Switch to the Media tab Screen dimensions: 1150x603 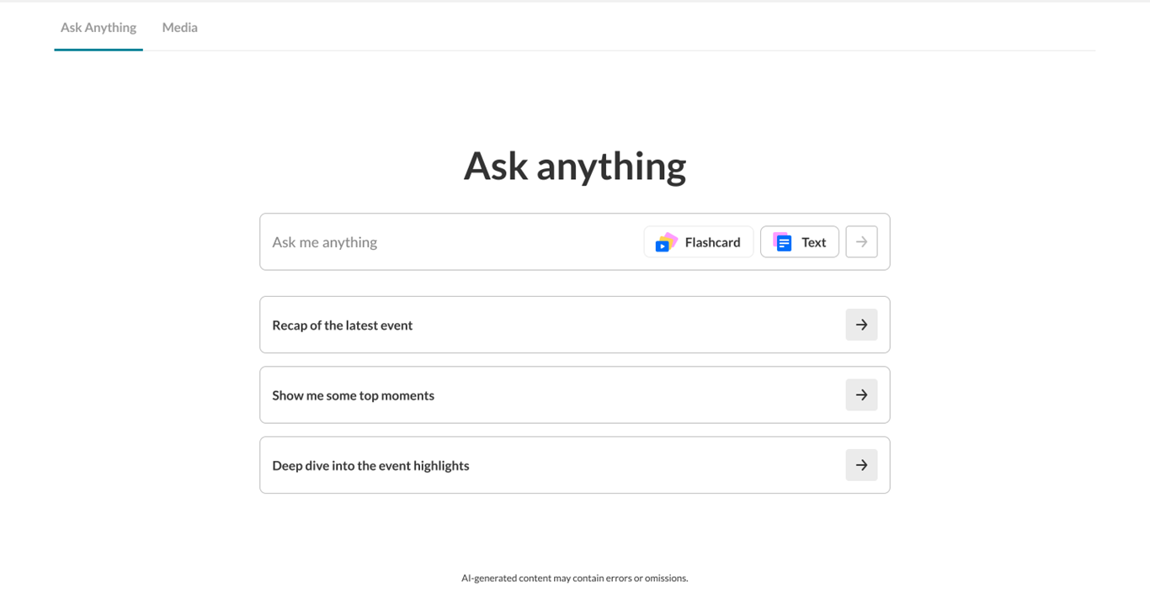(x=179, y=28)
